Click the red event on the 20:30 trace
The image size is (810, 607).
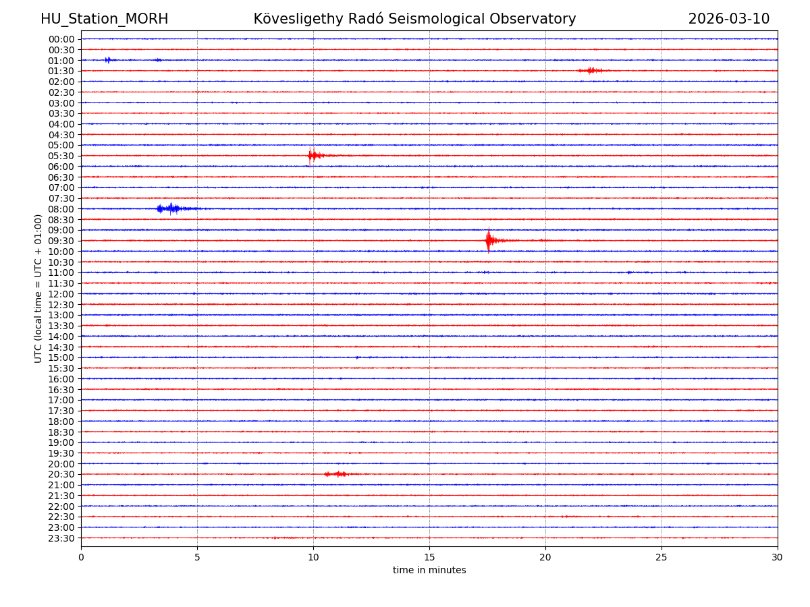click(x=336, y=474)
